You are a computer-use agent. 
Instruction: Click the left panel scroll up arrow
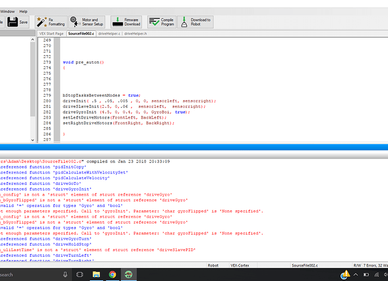point(33,39)
